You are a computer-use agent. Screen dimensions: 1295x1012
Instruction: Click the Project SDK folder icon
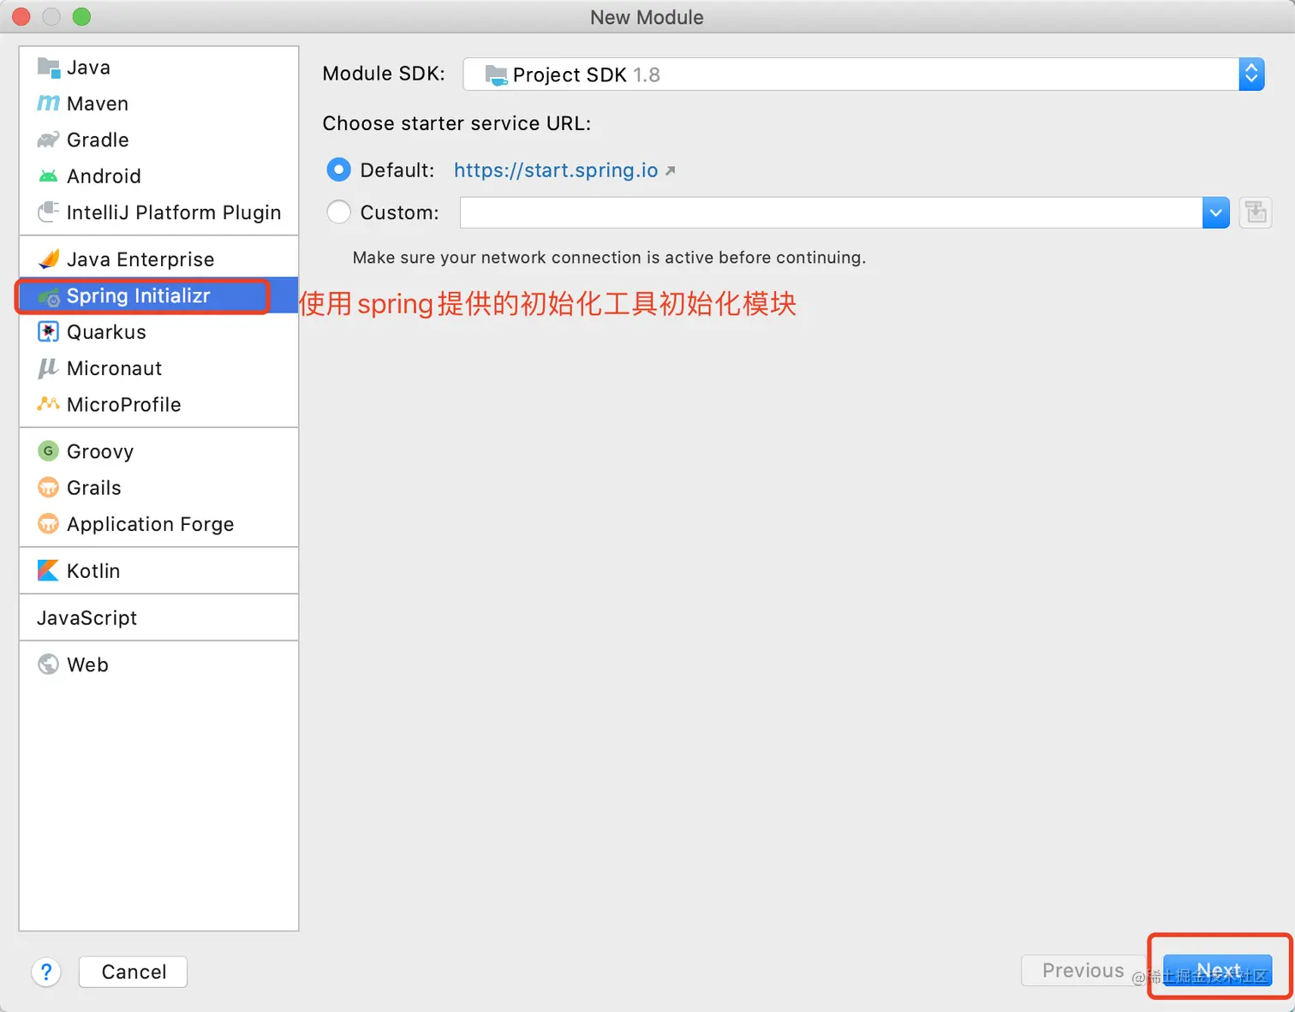497,75
